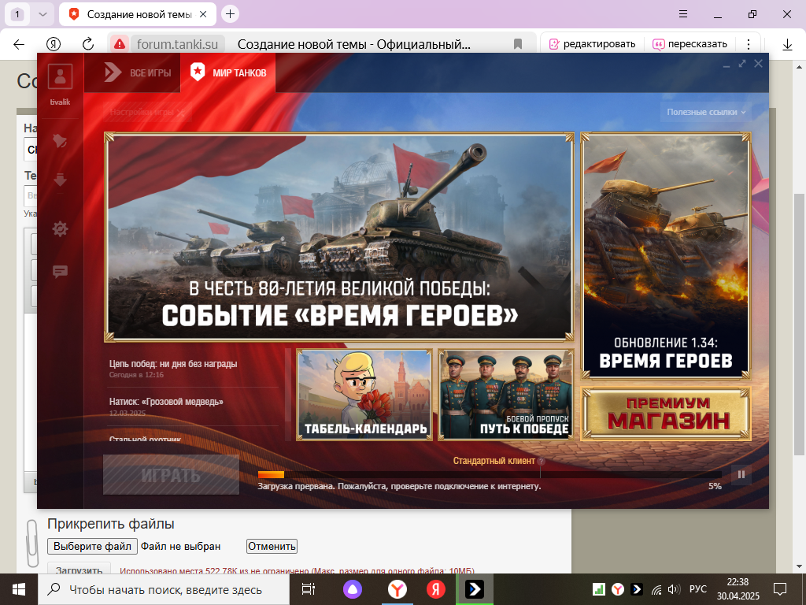This screenshot has height=605, width=806.
Task: Open news item Натиск: «Грозовой медведь»
Action: tap(166, 402)
